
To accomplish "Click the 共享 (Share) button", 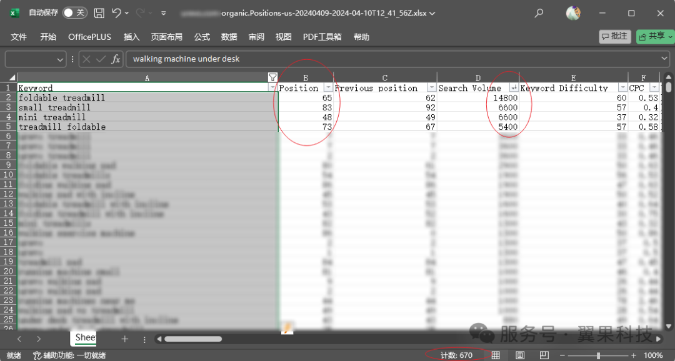I will pyautogui.click(x=654, y=37).
